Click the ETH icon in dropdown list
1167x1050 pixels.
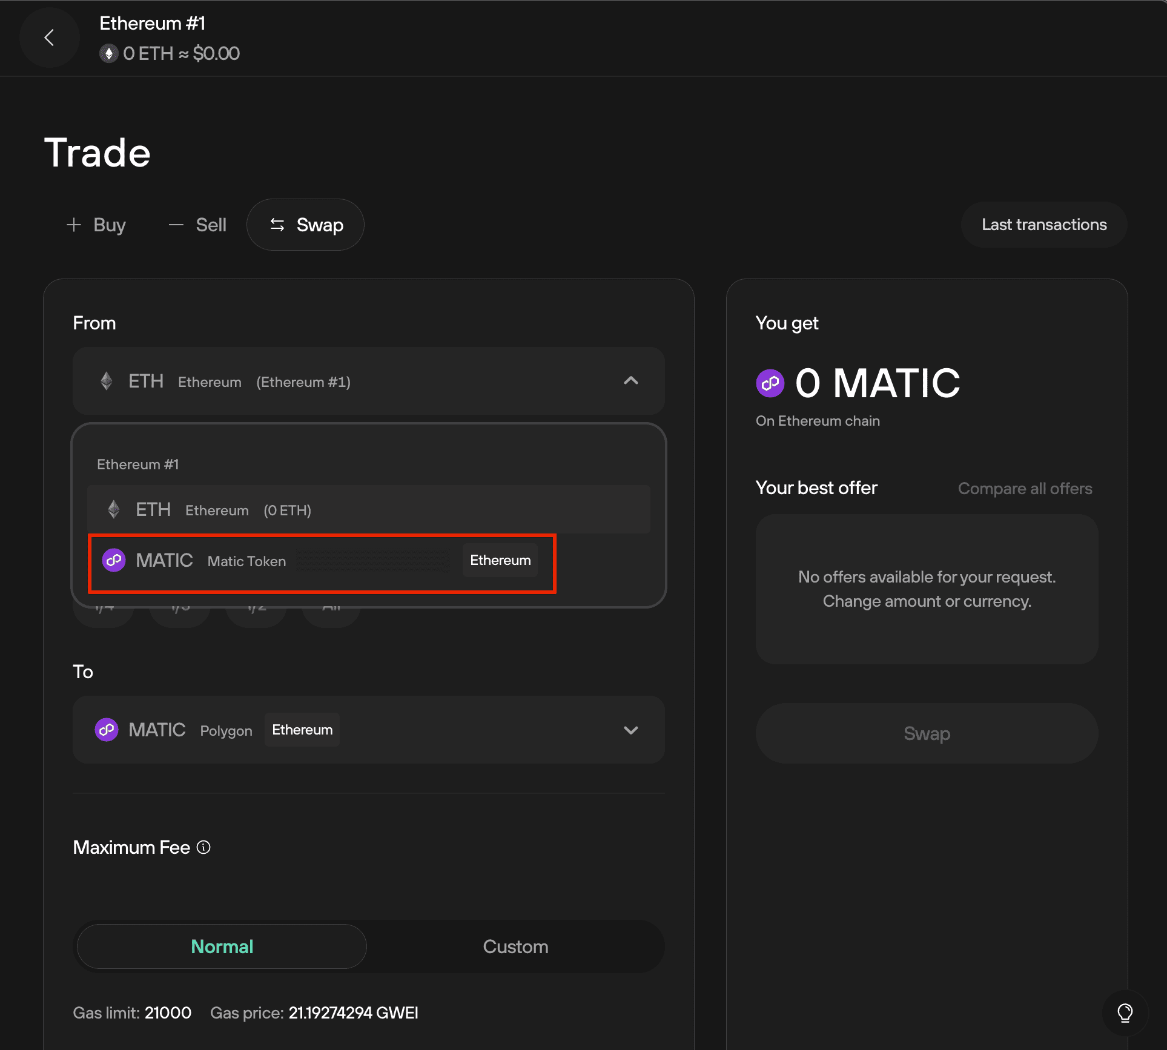point(114,509)
